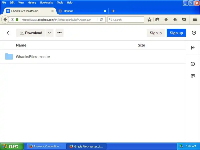Open the Tools menu

tap(60, 2)
